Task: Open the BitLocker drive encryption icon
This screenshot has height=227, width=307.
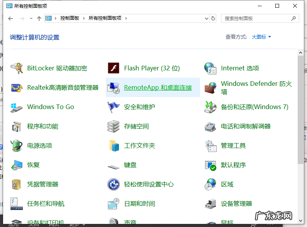Action: click(16, 68)
